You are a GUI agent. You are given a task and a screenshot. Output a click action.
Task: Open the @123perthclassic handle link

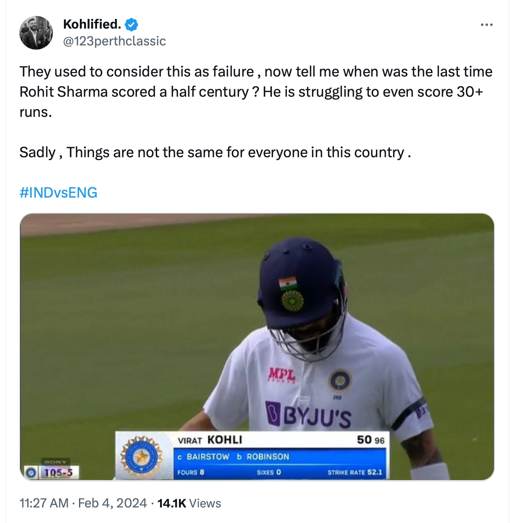(x=114, y=41)
